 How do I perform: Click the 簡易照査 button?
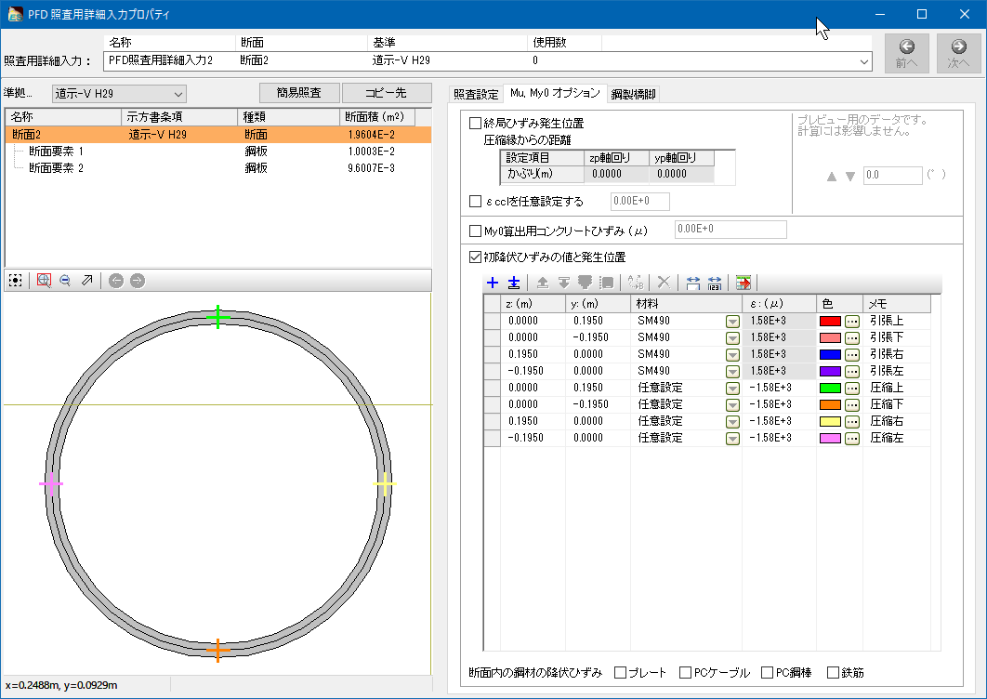[299, 93]
